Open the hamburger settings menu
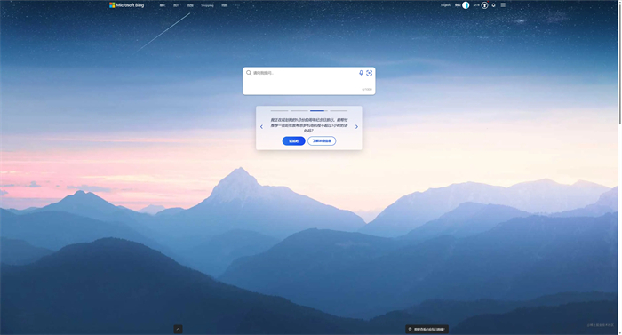This screenshot has width=622, height=335. (503, 5)
